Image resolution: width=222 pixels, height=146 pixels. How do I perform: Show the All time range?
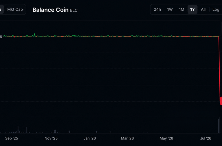tap(203, 9)
